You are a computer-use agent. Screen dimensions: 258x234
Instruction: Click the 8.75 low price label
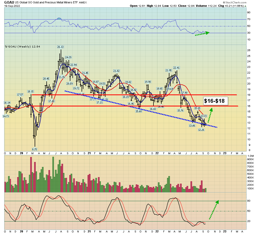tap(35, 149)
